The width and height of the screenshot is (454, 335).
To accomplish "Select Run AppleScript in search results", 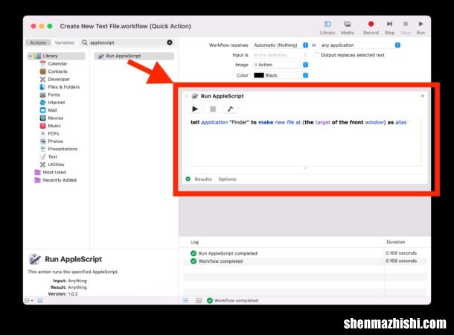I will 134,56.
